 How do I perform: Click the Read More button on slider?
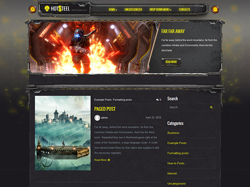coord(171,62)
